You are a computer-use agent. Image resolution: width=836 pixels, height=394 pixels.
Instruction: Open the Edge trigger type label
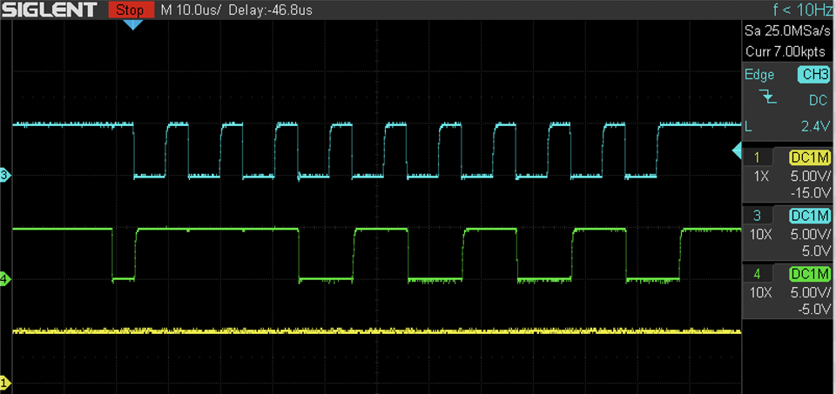[759, 75]
